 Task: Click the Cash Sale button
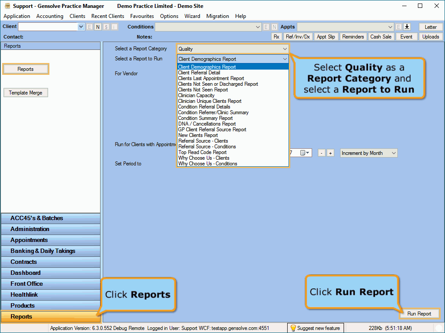click(x=381, y=37)
